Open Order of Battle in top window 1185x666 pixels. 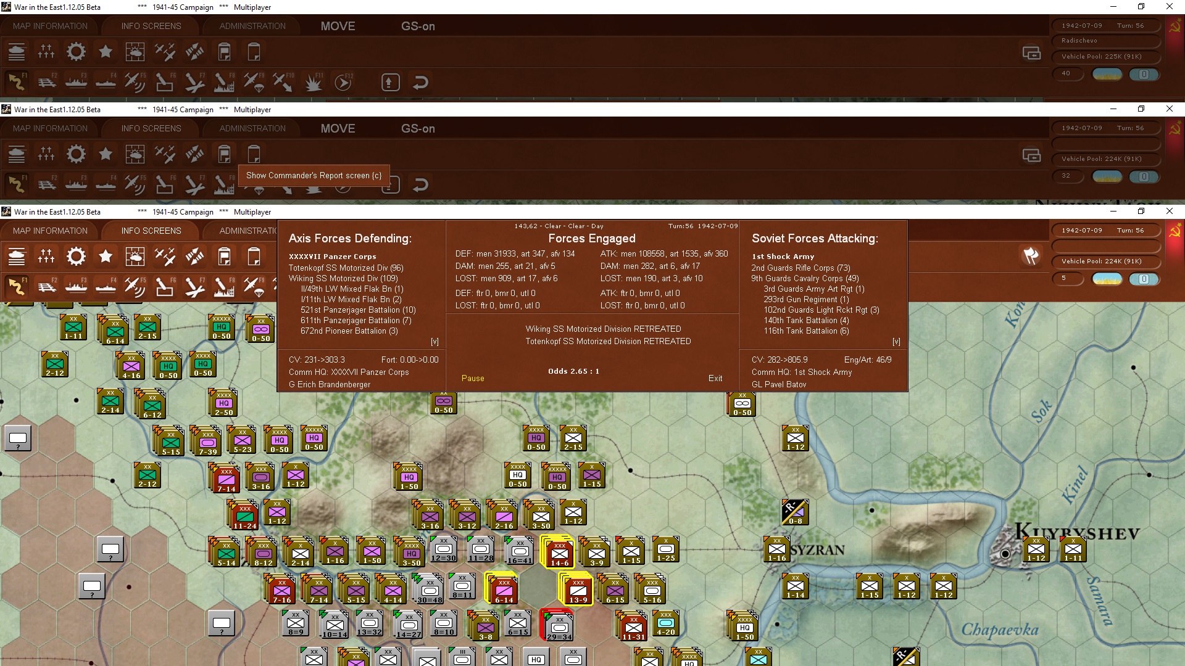point(17,52)
